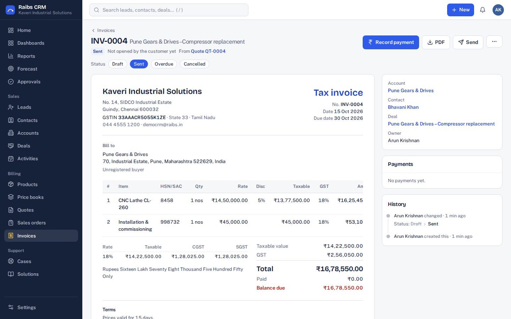511x319 pixels.
Task: Open the notifications bell
Action: pyautogui.click(x=483, y=10)
